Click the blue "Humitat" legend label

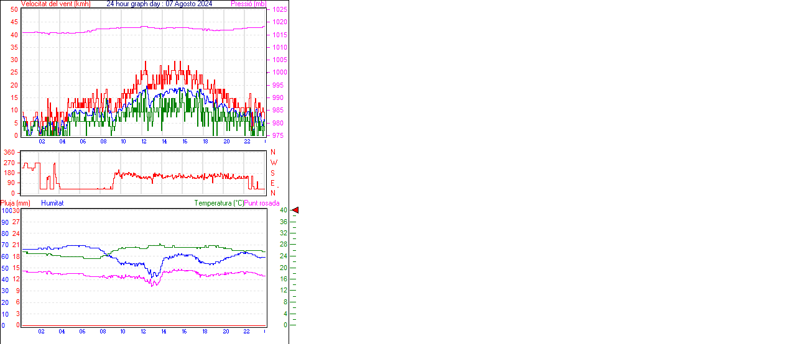click(52, 203)
